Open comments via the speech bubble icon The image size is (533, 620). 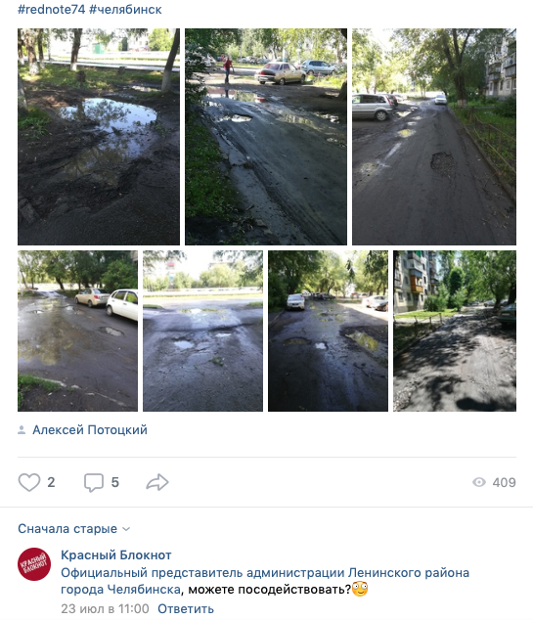[94, 482]
